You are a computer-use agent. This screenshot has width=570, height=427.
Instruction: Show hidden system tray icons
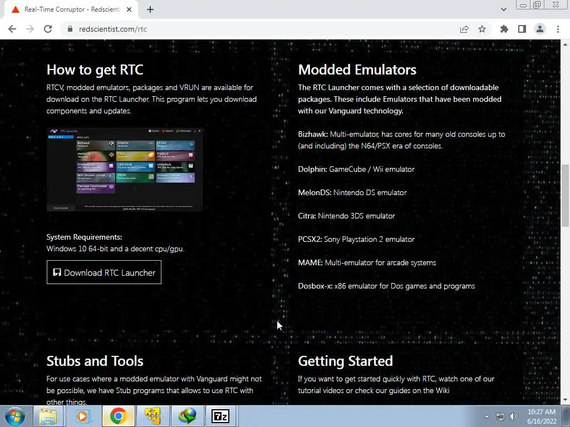point(487,416)
